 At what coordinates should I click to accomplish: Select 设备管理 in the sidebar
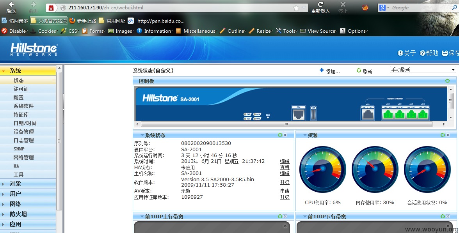(28, 132)
